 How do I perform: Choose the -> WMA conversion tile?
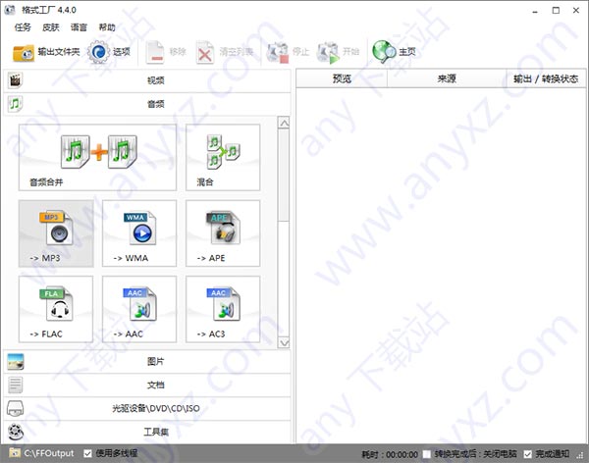139,233
